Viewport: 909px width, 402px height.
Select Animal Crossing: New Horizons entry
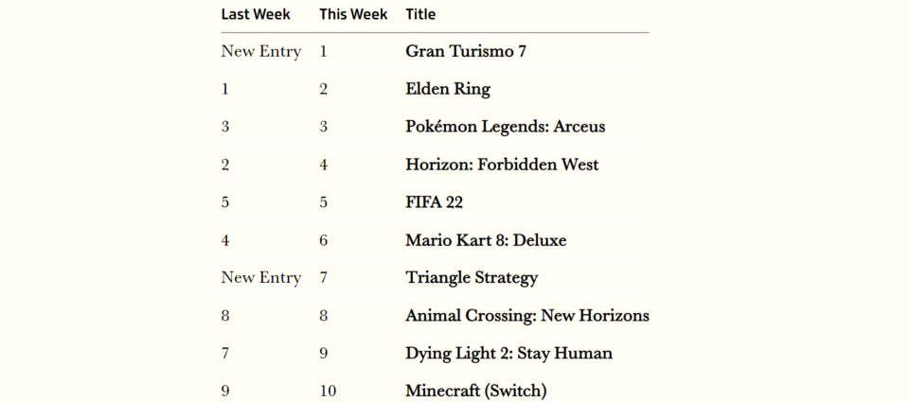click(x=527, y=316)
